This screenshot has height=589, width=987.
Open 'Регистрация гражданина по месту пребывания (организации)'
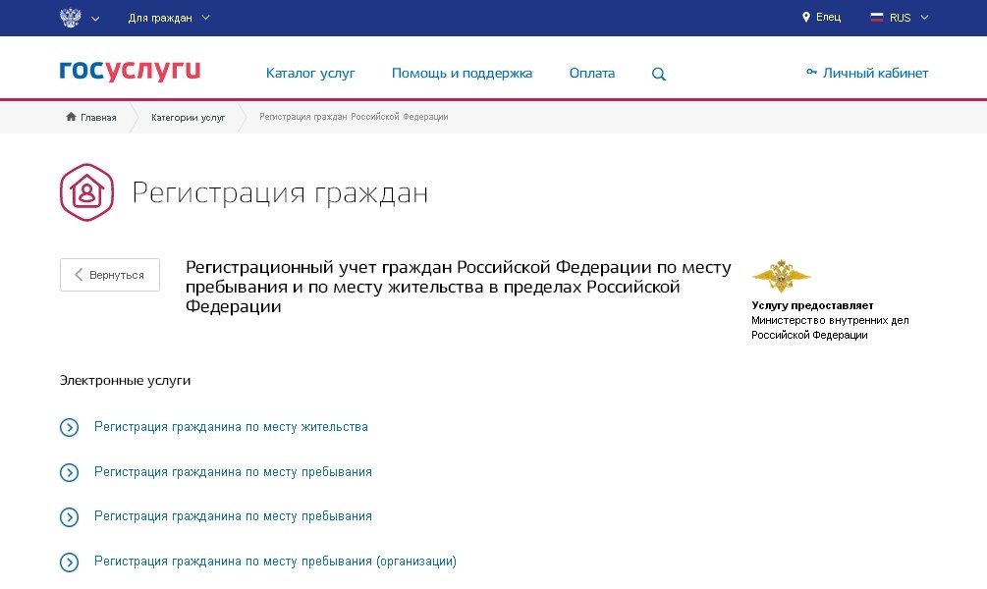coord(275,562)
